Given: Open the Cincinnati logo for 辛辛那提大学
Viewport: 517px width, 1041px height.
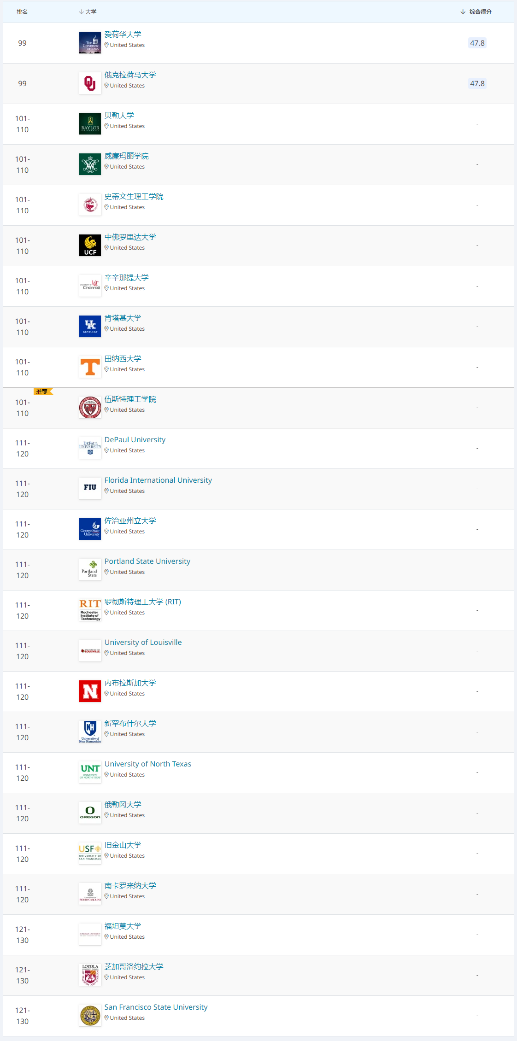Looking at the screenshot, I should tap(90, 286).
